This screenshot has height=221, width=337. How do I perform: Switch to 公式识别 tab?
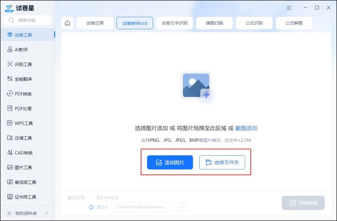pyautogui.click(x=254, y=23)
